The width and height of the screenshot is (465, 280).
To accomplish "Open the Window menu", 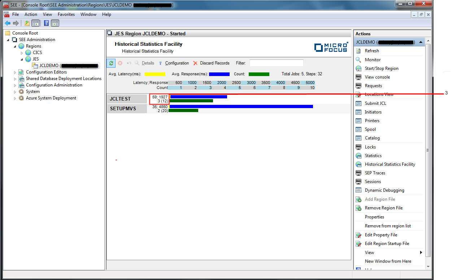I will point(88,14).
